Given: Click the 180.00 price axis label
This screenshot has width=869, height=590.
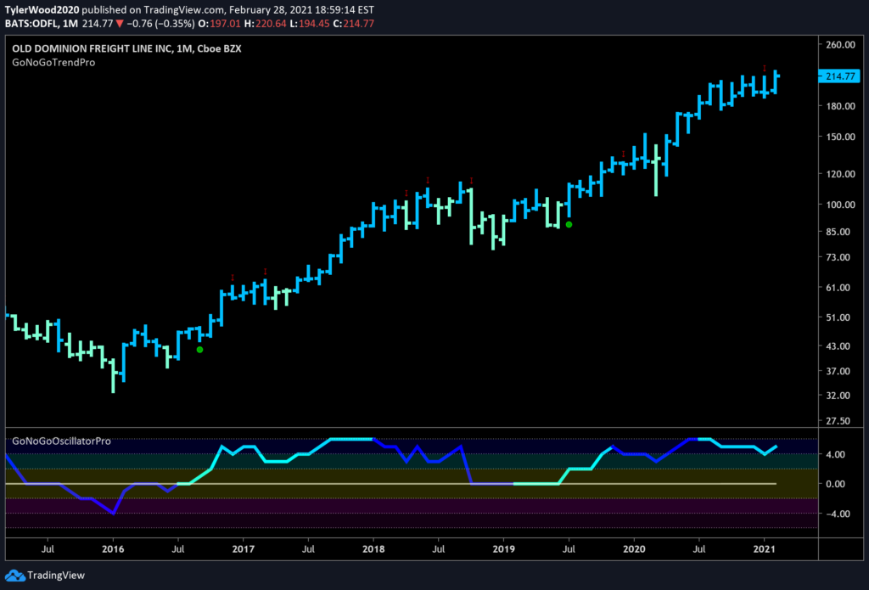Looking at the screenshot, I should point(841,106).
